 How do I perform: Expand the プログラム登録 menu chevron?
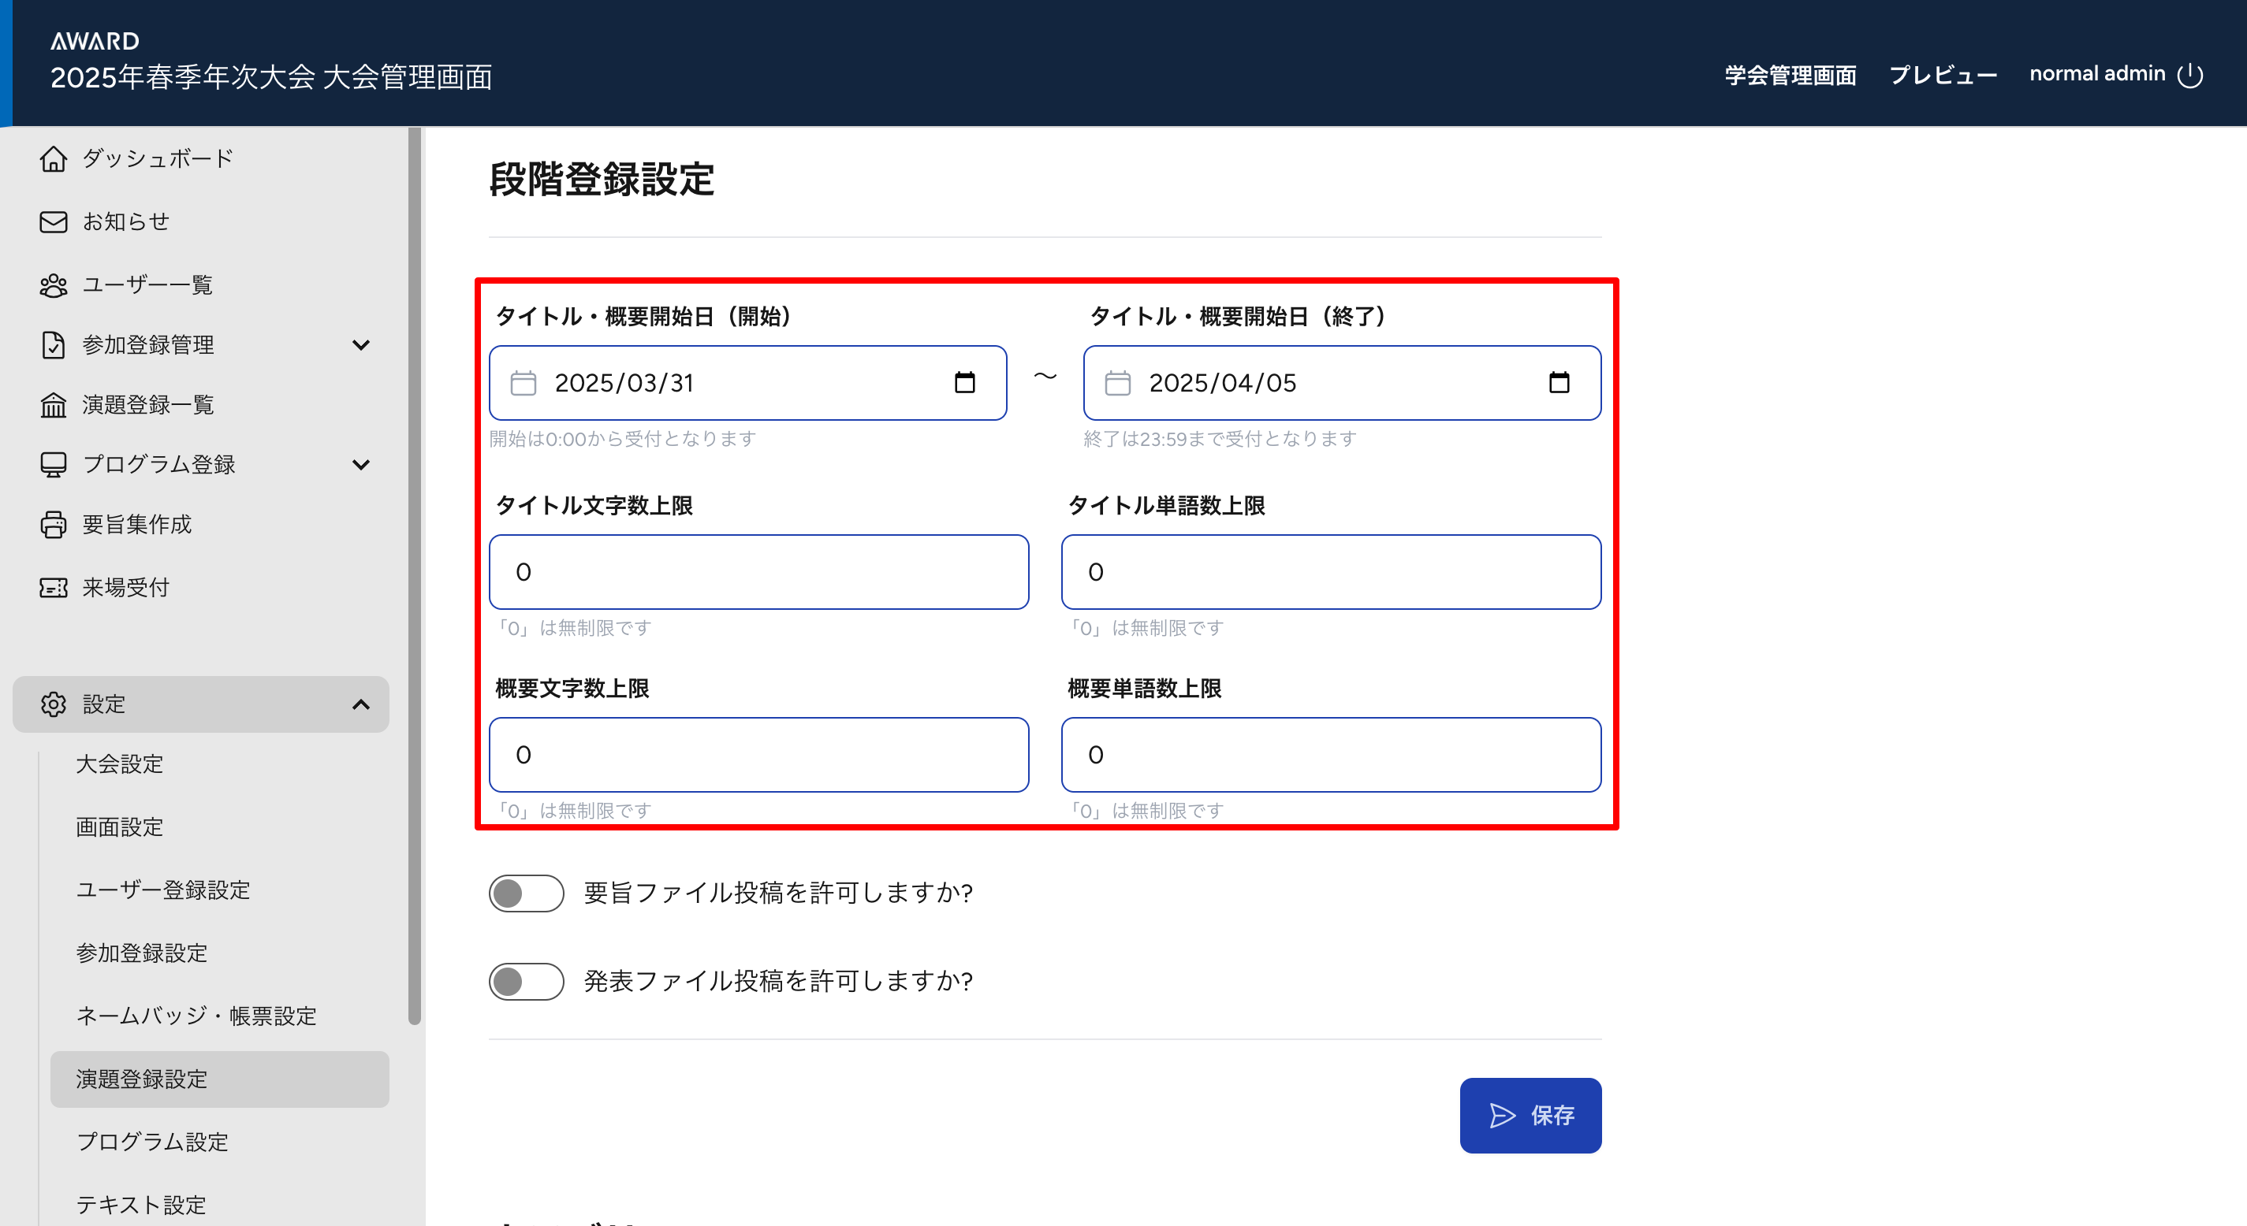[361, 465]
